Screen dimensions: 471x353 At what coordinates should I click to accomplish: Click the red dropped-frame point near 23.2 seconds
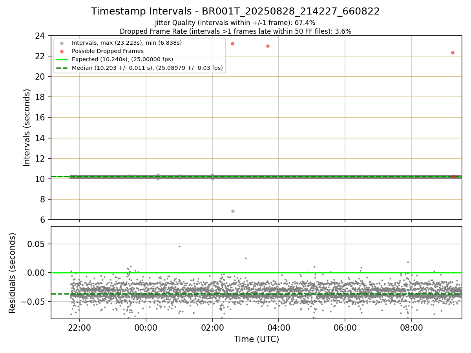232,44
